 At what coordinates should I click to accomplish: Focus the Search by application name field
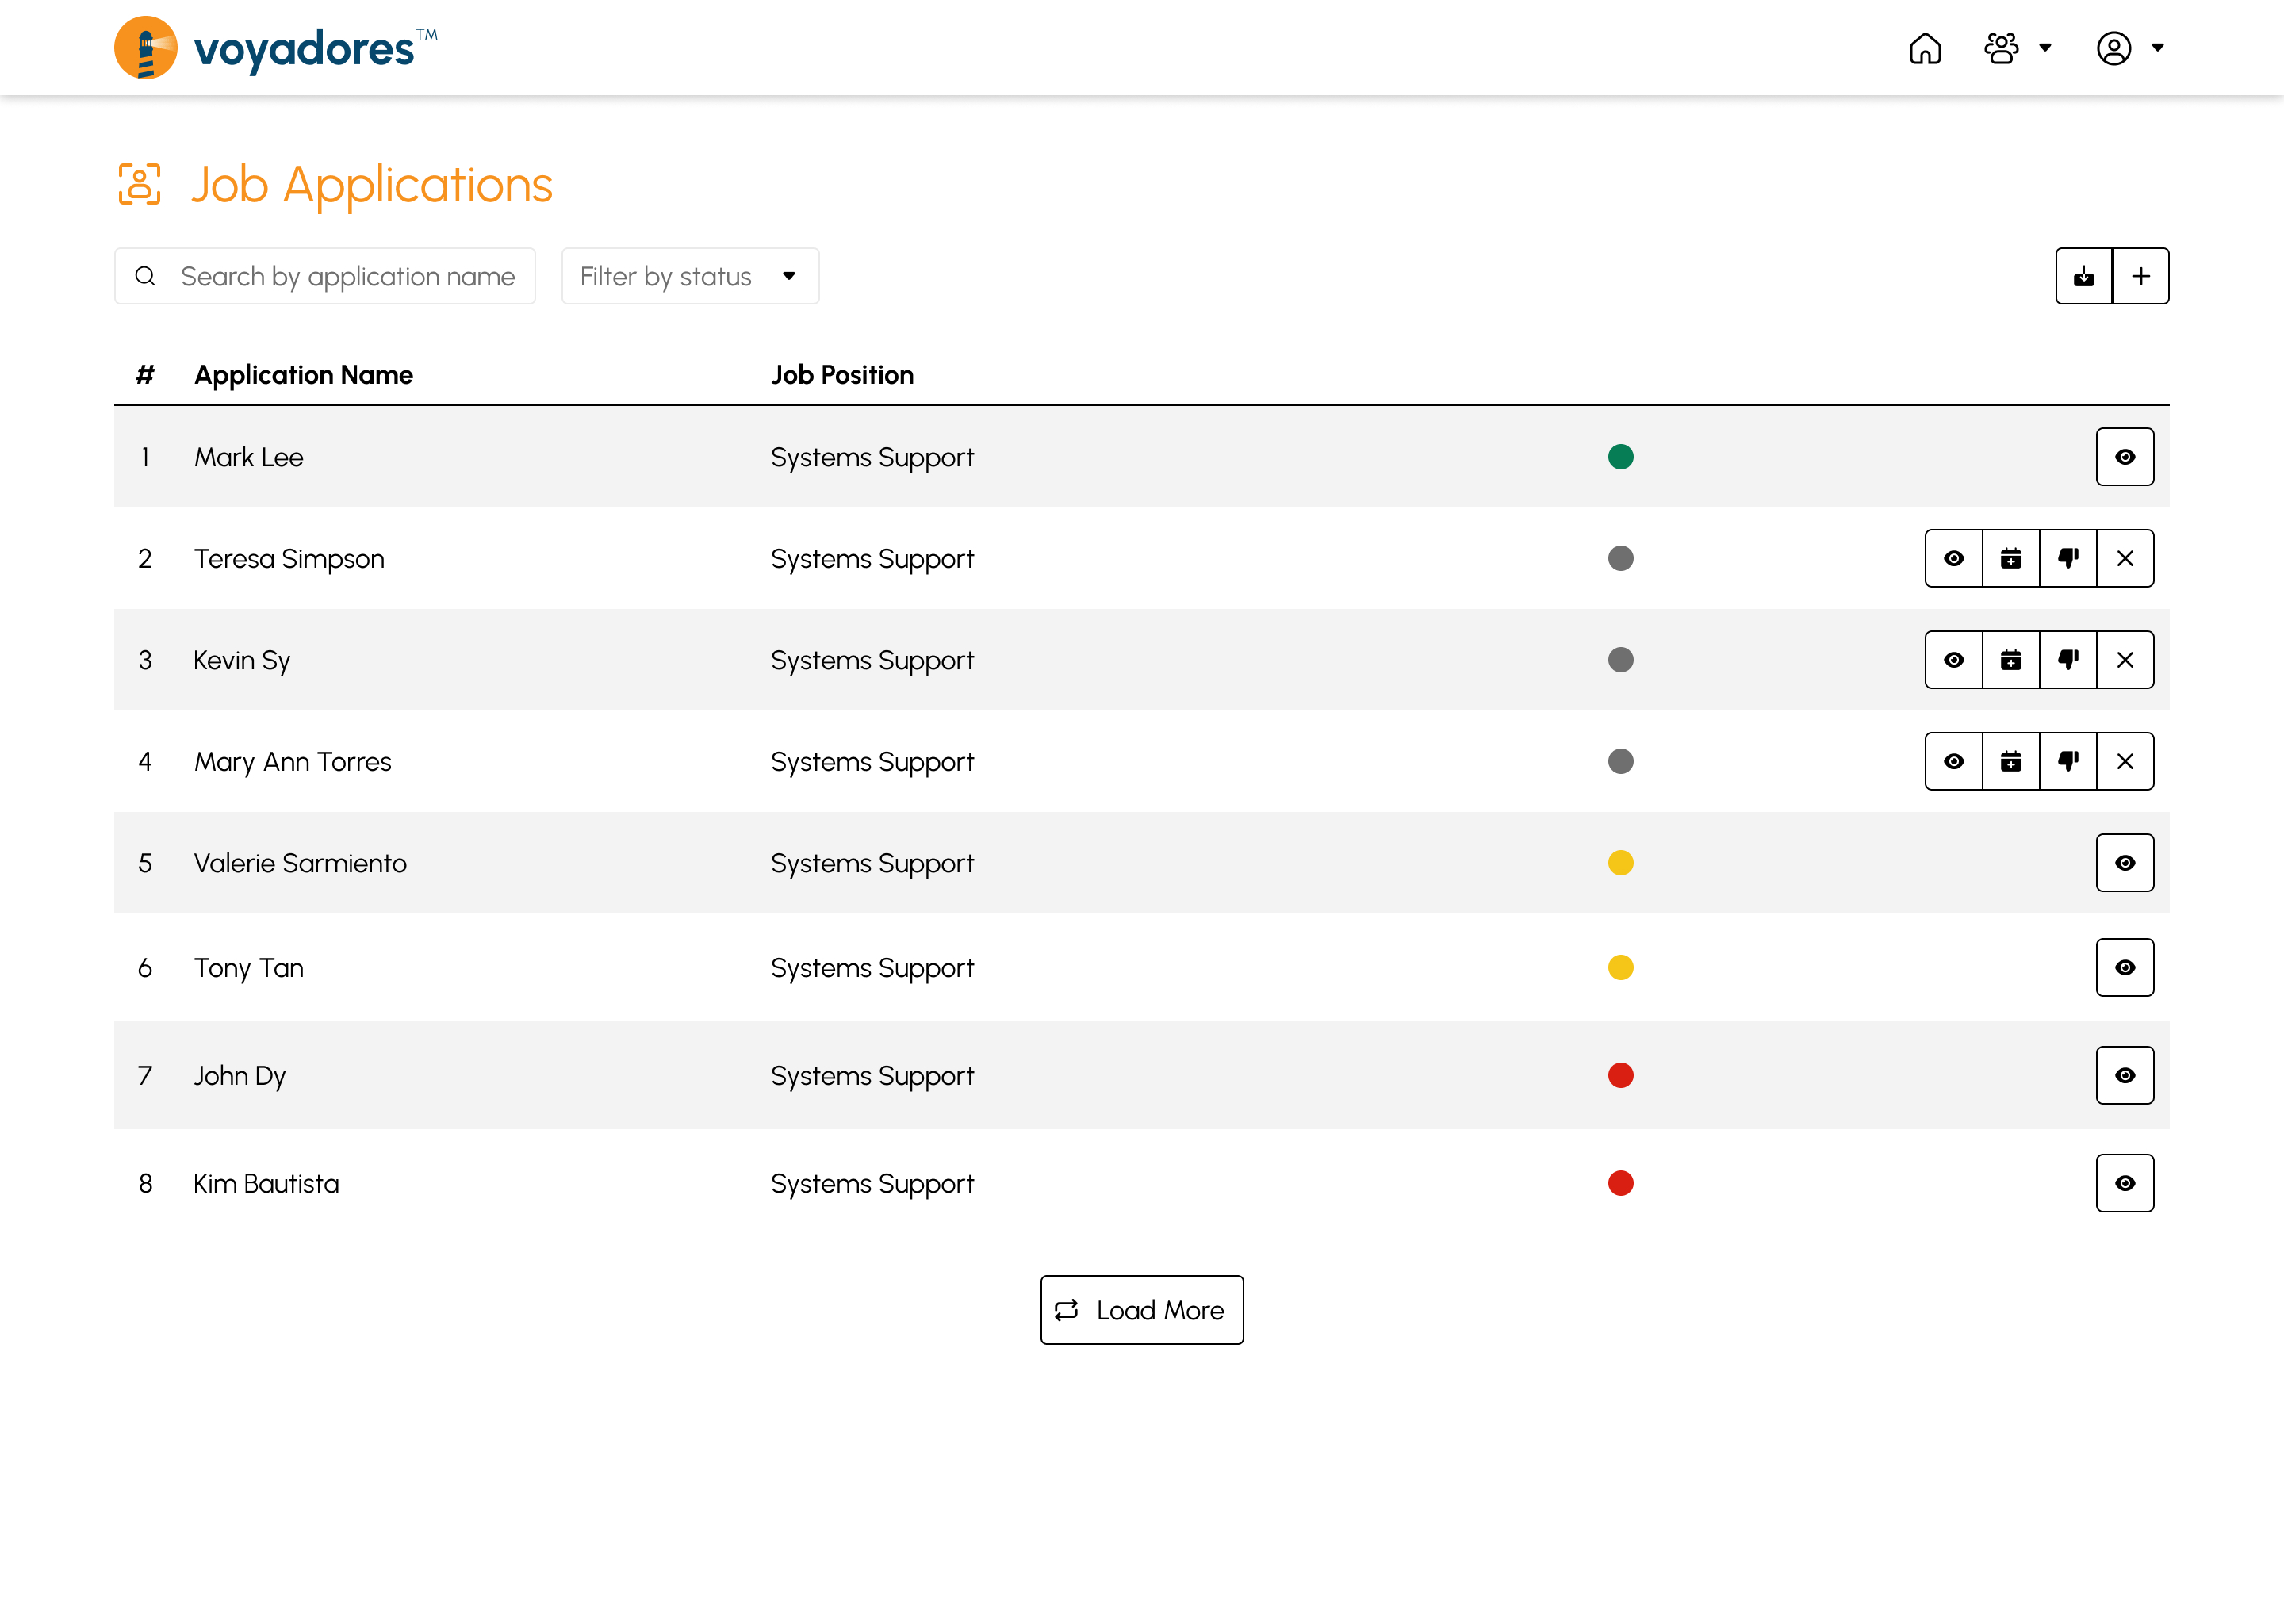[x=325, y=276]
